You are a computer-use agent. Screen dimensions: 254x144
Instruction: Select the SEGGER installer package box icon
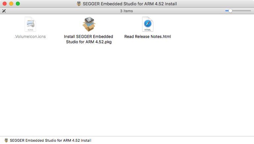point(88,24)
